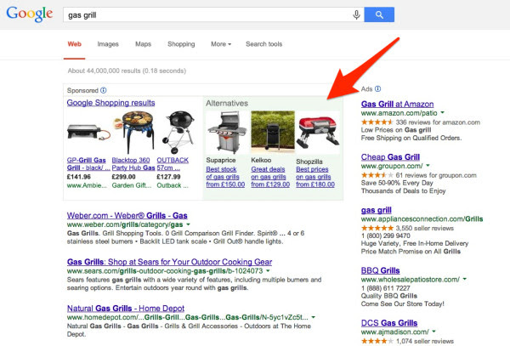This screenshot has height=346, width=510.
Task: Open Gas Grills Shop at Sears result
Action: pyautogui.click(x=169, y=262)
